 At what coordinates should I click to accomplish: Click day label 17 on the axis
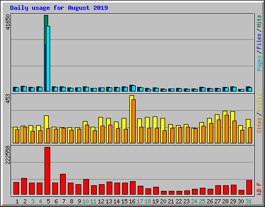click(140, 201)
